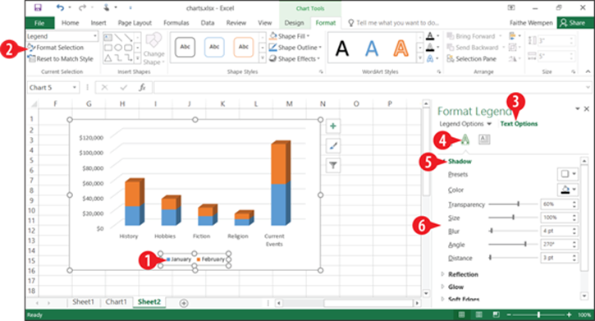Screen dimensions: 595x321
Task: Click the Text Effects A icon in ribbon
Action: coord(430,59)
